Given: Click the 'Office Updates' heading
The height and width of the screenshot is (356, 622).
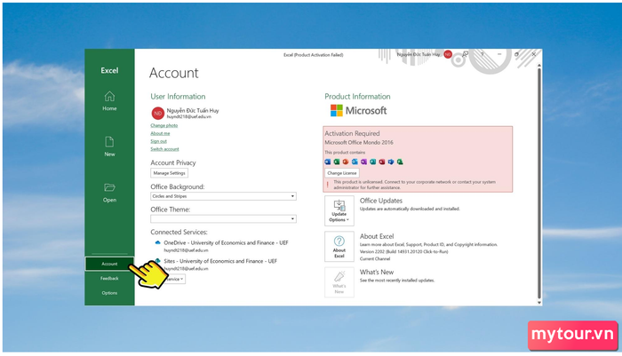Looking at the screenshot, I should click(381, 201).
